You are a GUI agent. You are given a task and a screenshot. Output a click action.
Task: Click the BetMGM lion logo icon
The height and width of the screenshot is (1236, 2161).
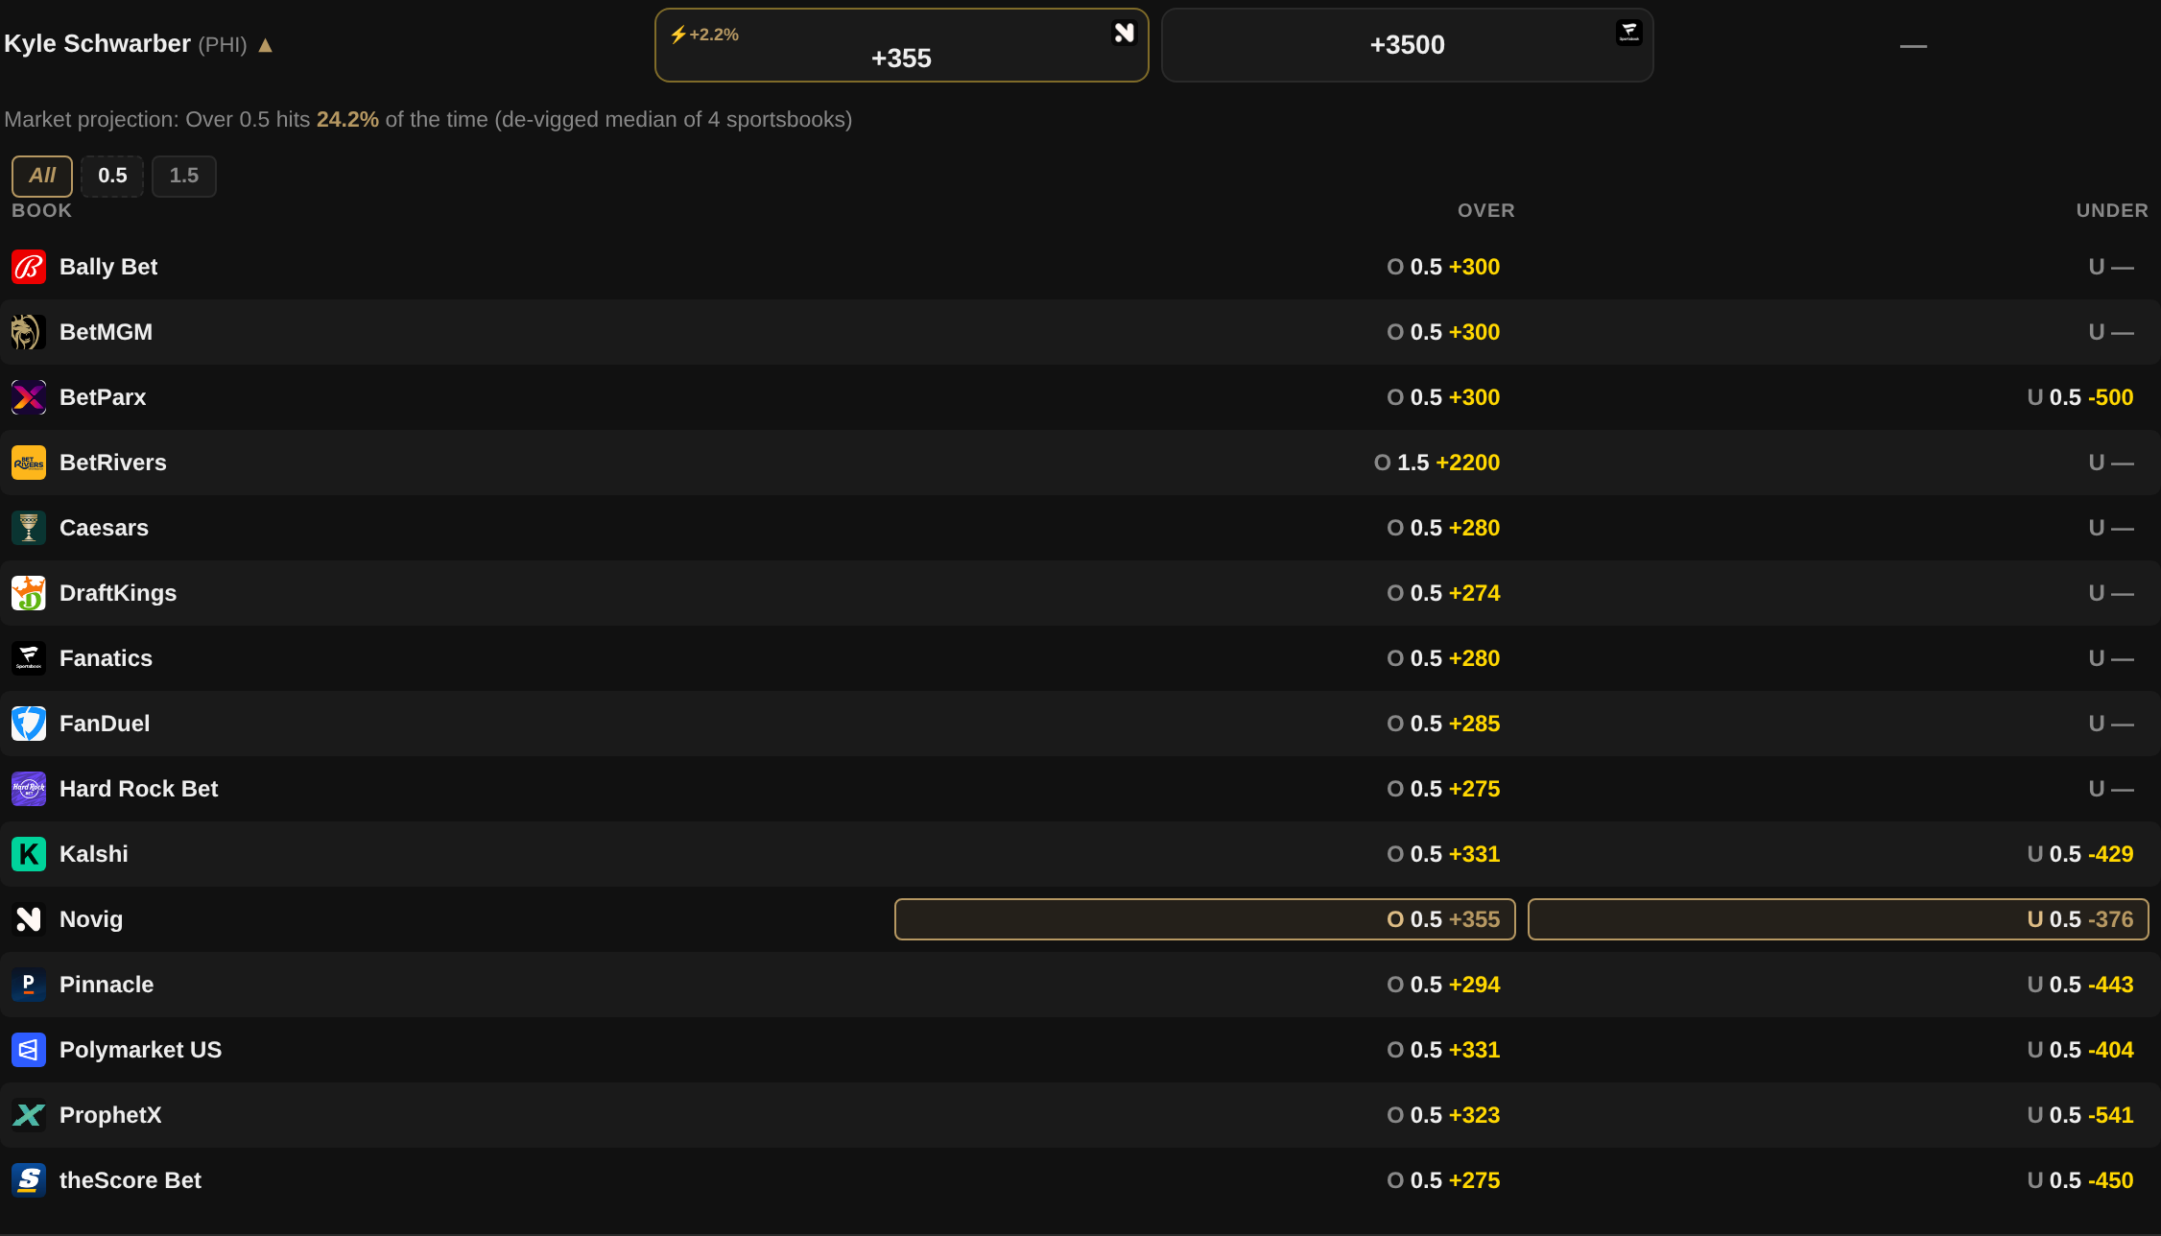point(29,332)
